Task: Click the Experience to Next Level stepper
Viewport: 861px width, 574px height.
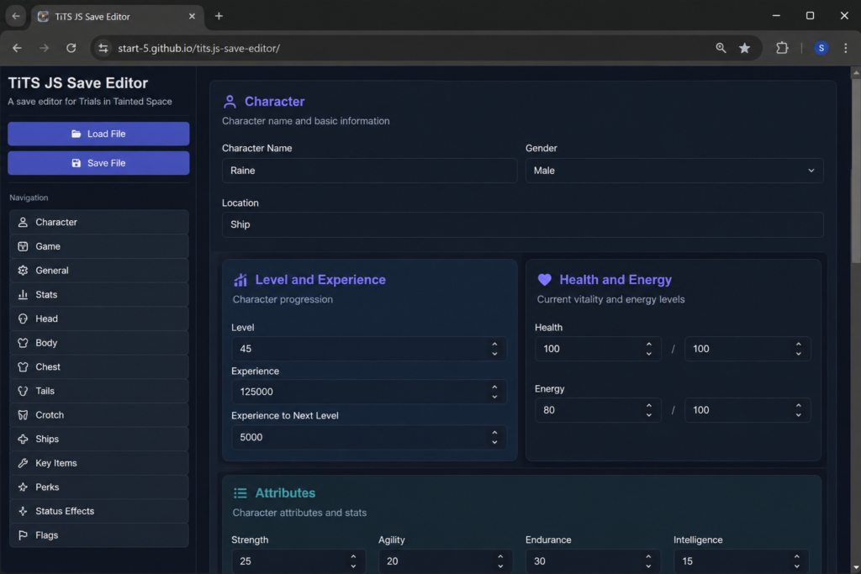Action: coord(494,437)
